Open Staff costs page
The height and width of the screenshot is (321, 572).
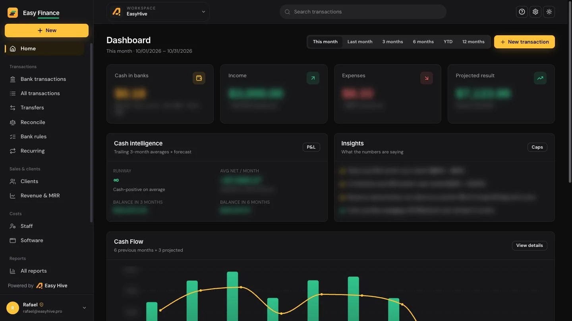(x=44, y=226)
